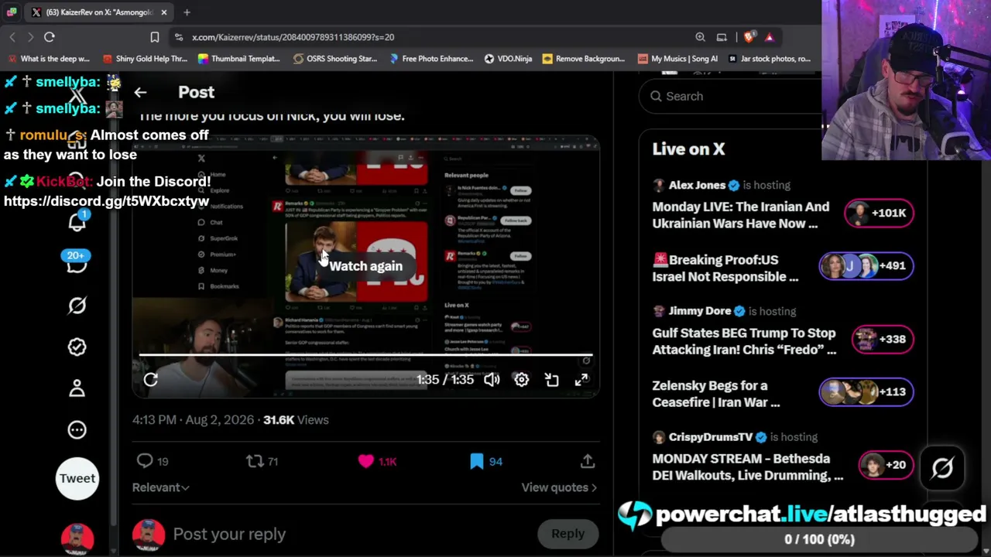Expand the Relevant sort dropdown

coord(160,487)
